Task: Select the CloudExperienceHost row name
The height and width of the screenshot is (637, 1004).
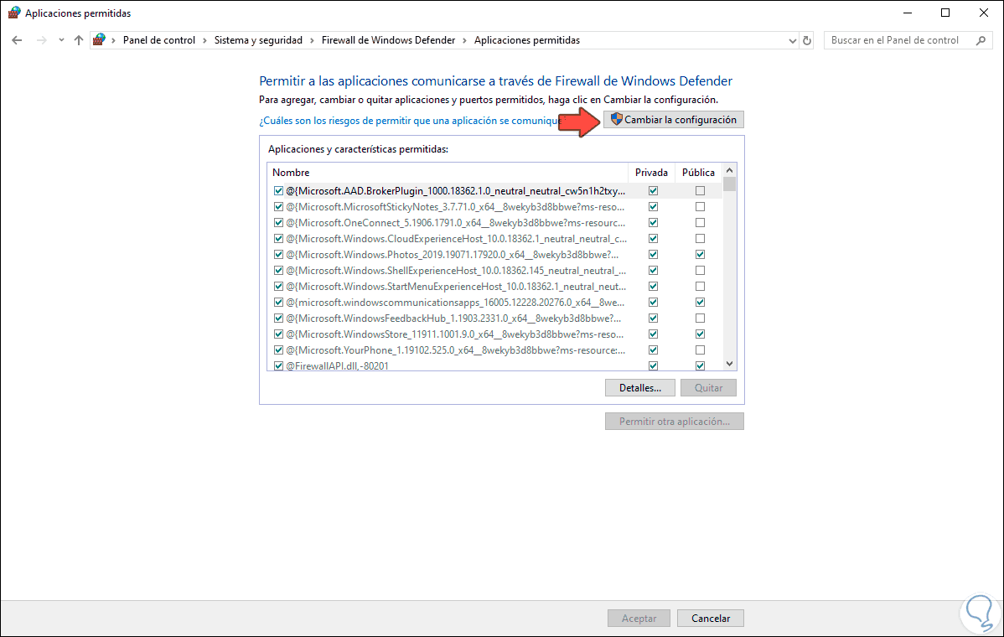Action: (x=456, y=239)
